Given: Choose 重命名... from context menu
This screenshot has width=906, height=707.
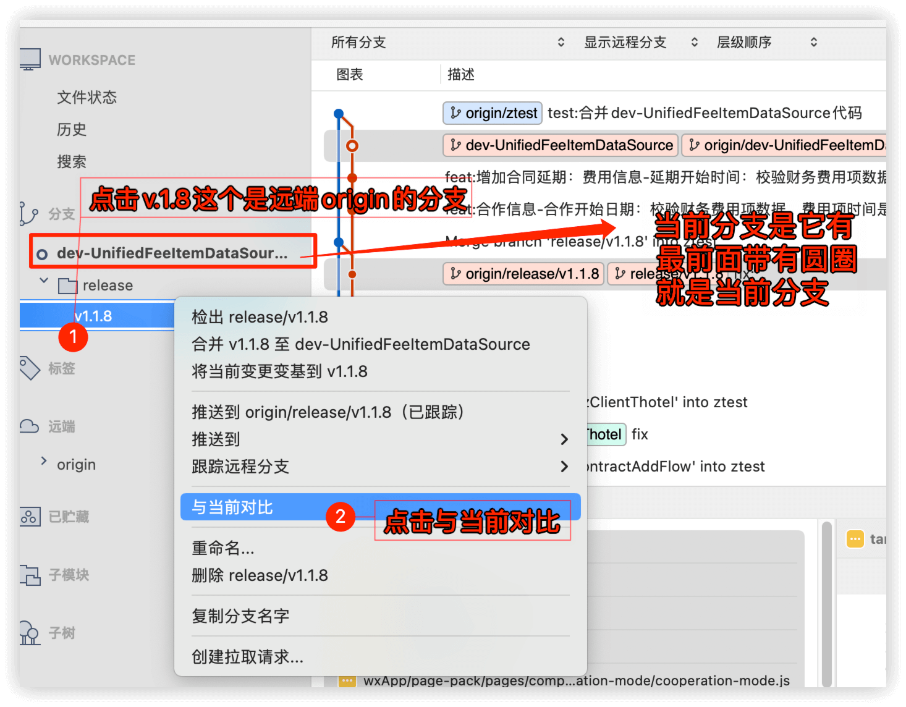Looking at the screenshot, I should 380,548.
